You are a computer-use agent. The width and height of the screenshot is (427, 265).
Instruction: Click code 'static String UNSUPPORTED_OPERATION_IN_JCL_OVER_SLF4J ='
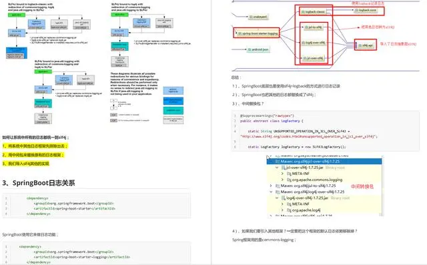pos(298,131)
